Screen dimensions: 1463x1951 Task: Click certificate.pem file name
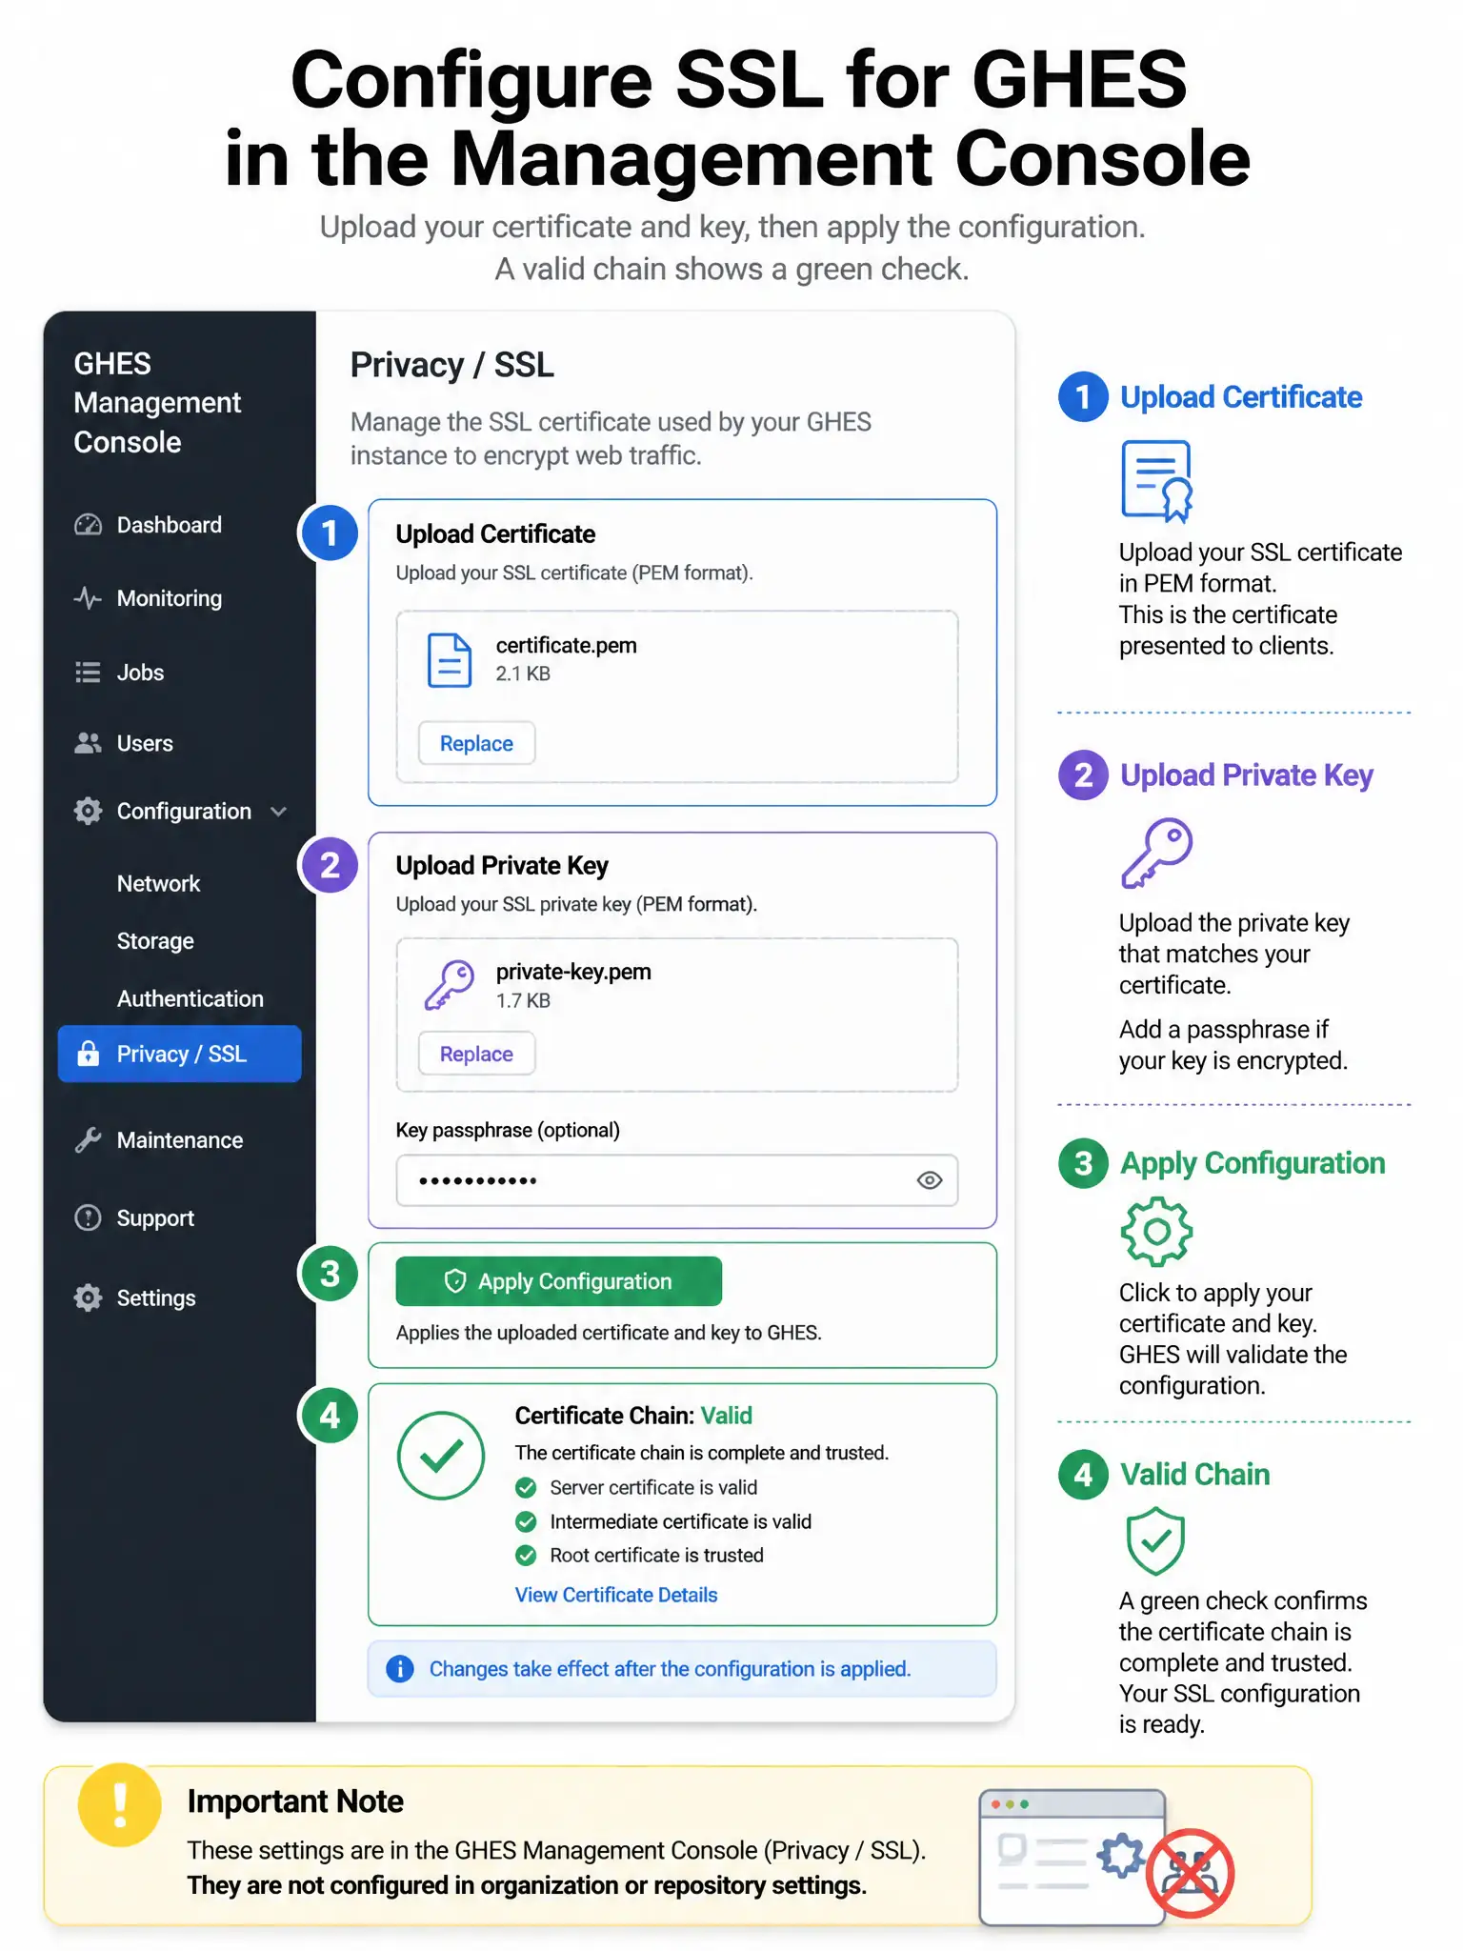click(567, 645)
